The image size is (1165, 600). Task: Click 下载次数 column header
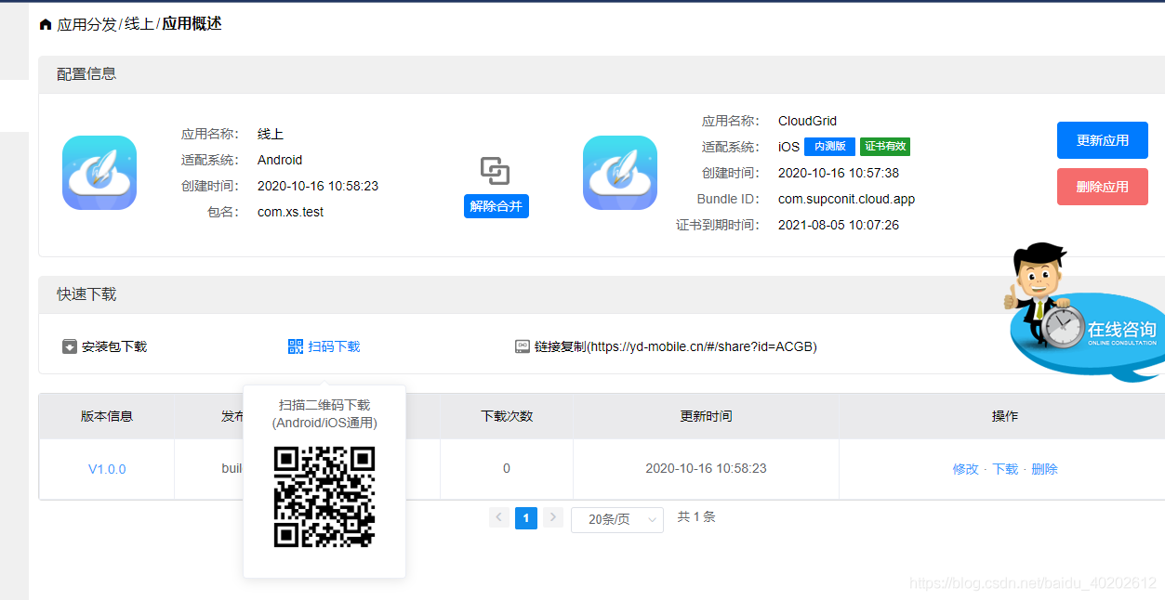click(x=507, y=416)
